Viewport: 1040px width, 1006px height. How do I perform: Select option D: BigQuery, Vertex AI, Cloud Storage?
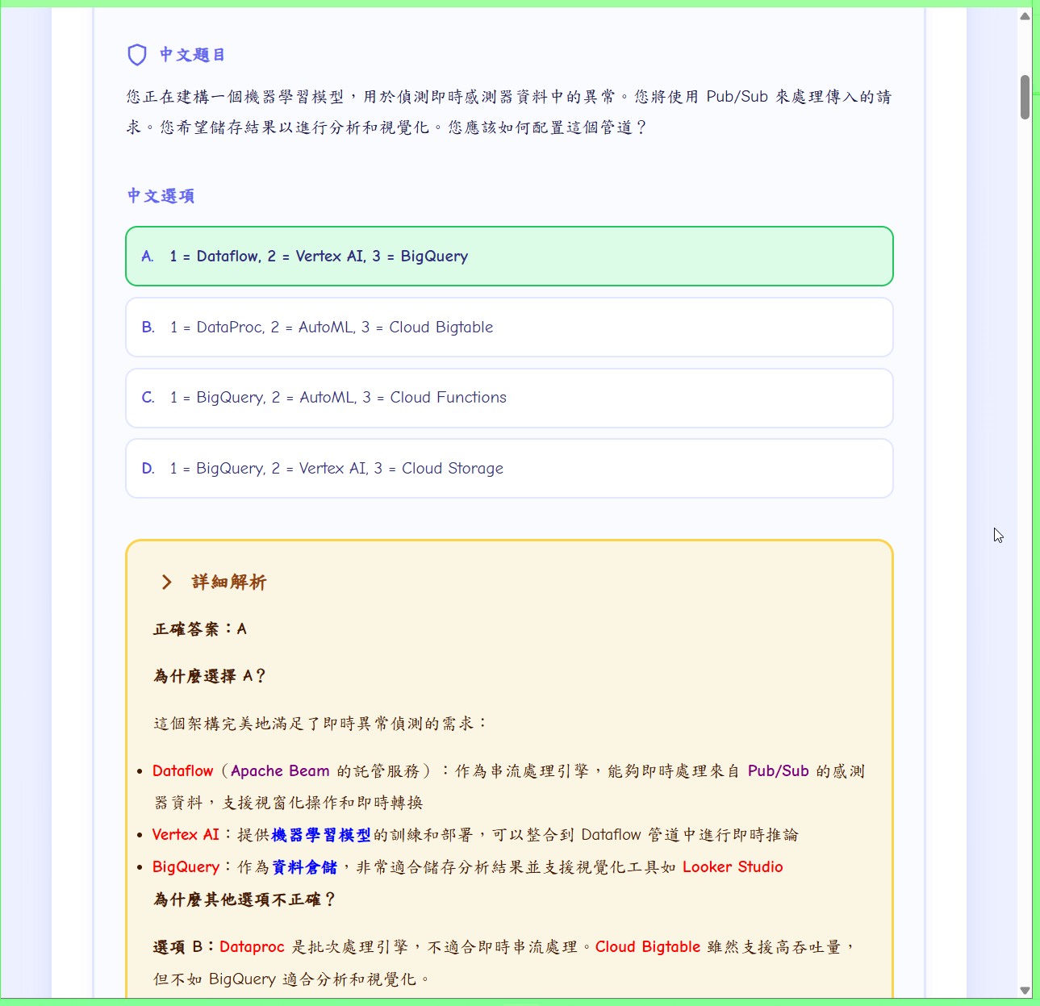(509, 469)
